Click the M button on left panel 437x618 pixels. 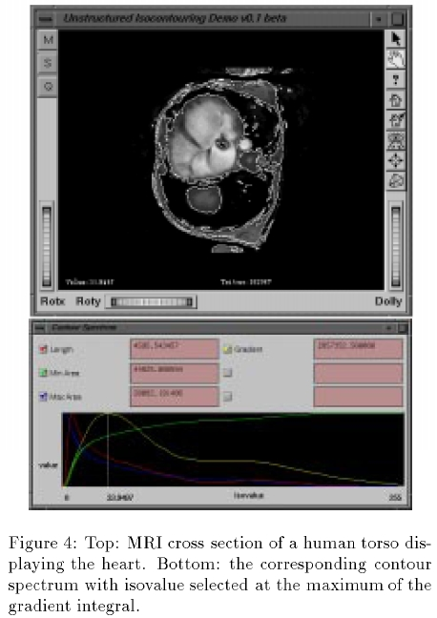point(48,40)
